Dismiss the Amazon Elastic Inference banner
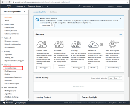The height and width of the screenshot is (109, 130). (x=121, y=19)
